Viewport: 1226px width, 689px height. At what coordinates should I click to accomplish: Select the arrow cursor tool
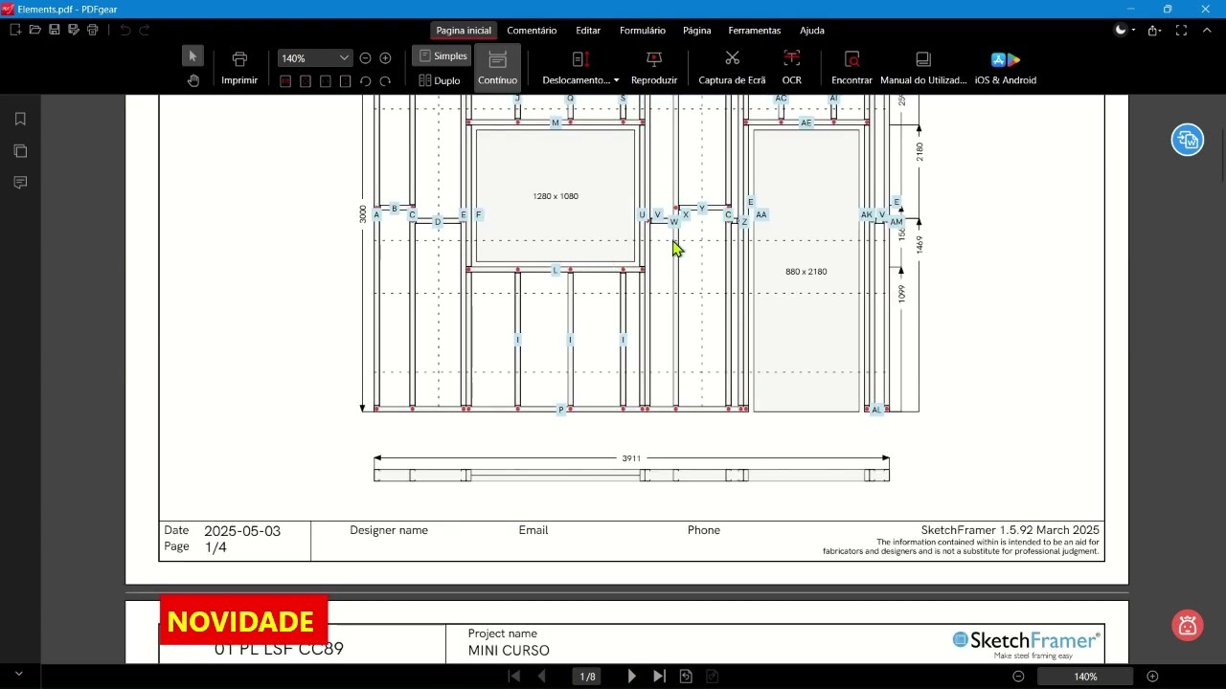pyautogui.click(x=193, y=56)
